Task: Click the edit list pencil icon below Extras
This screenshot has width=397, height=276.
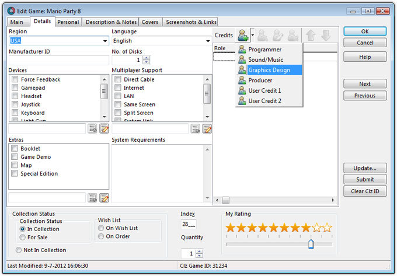Action: pyautogui.click(x=104, y=198)
